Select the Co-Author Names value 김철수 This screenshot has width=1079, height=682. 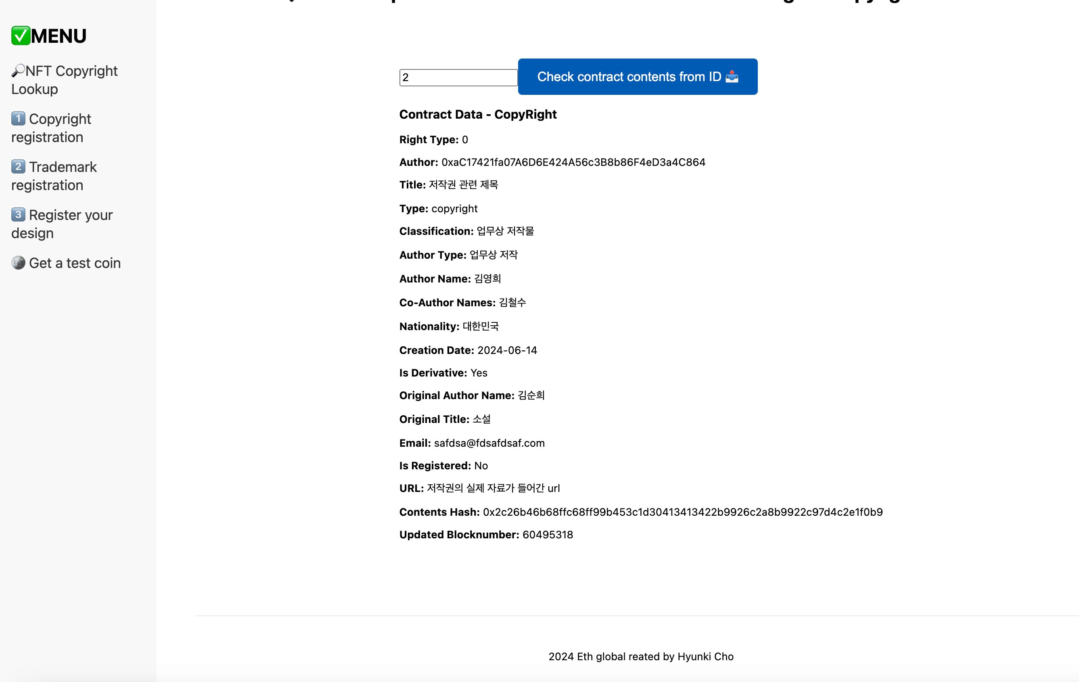pos(512,303)
